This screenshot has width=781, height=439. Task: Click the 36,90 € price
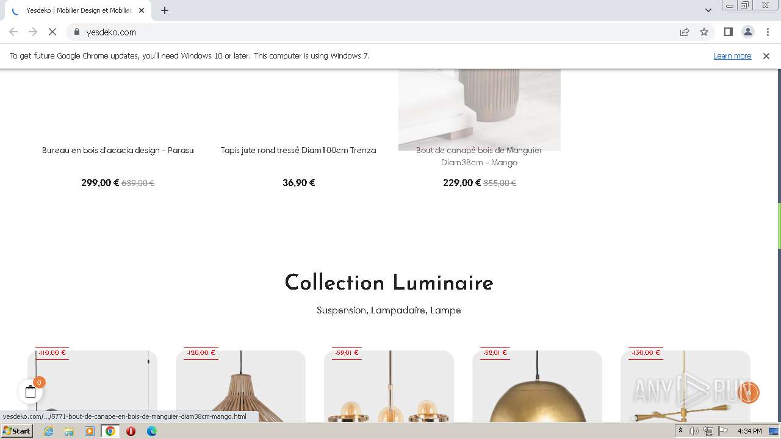(x=299, y=183)
